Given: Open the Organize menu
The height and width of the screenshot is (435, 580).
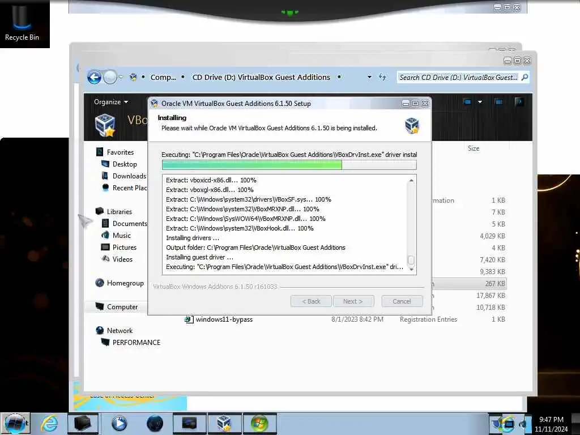Looking at the screenshot, I should click(111, 102).
